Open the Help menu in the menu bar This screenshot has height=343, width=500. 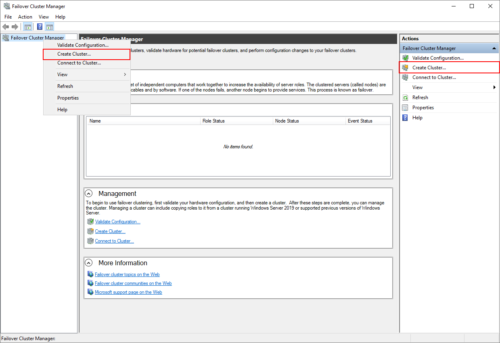pyautogui.click(x=60, y=17)
